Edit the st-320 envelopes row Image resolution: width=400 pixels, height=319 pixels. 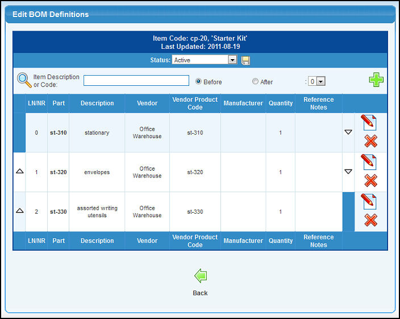[369, 162]
